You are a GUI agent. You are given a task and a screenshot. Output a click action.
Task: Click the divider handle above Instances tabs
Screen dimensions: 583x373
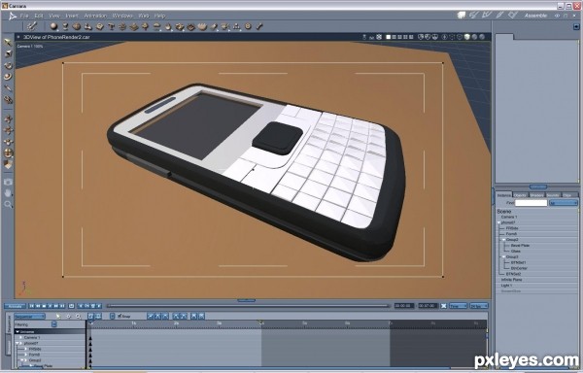(537, 186)
